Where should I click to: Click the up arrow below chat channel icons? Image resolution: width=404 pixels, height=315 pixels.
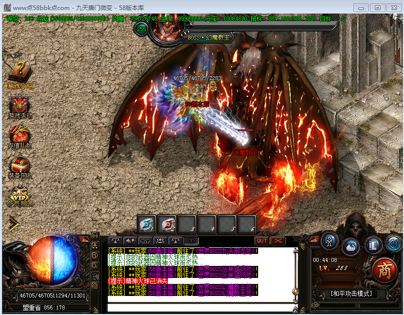click(95, 309)
